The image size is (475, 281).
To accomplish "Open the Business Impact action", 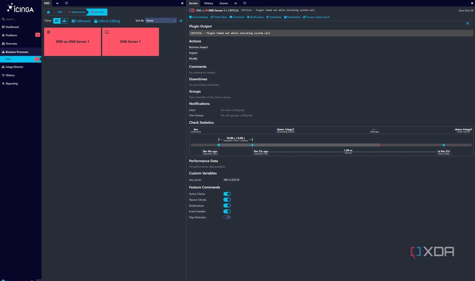I will click(x=198, y=47).
